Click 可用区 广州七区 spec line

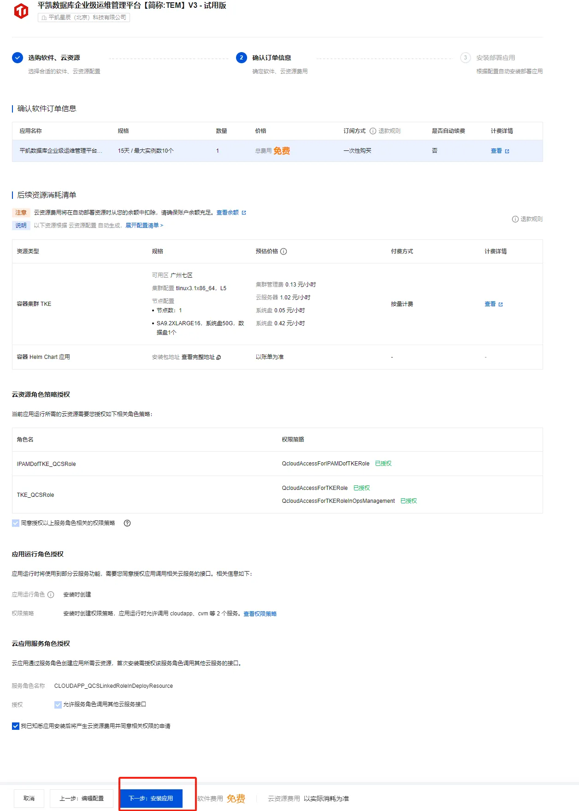point(172,275)
